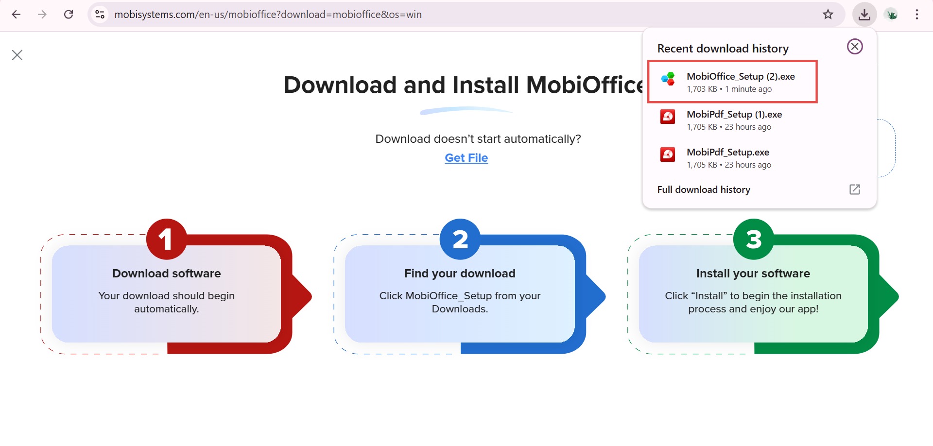Screen dimensions: 933x446
Task: Open the Chrome three-dot menu
Action: pos(916,14)
